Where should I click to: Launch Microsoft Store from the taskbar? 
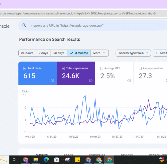pos(57,160)
